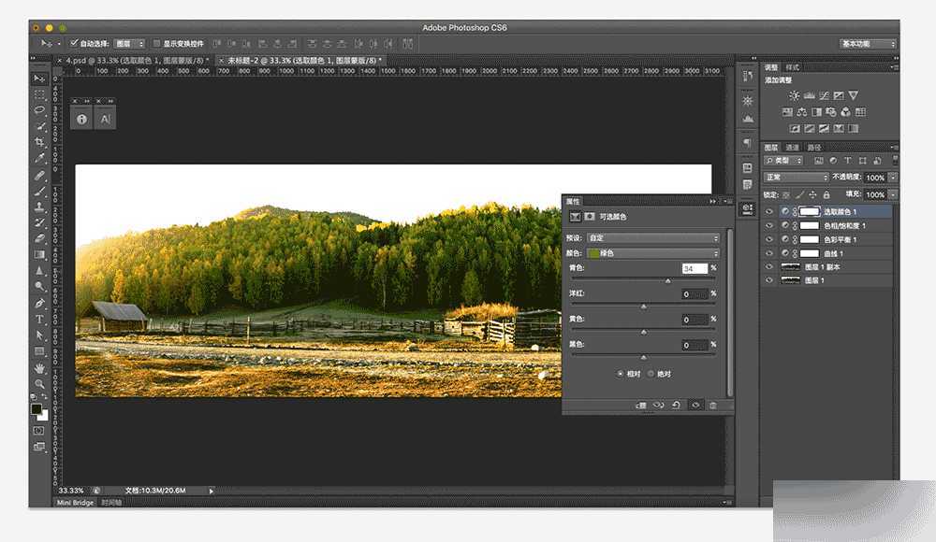Add a Brightness/Contrast adjustment from the Adjustments panel
936x542 pixels.
[x=794, y=95]
